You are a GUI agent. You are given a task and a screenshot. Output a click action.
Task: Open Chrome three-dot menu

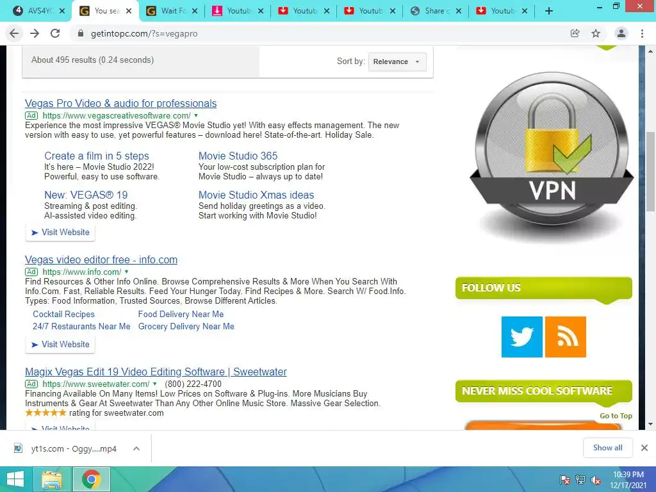point(642,33)
